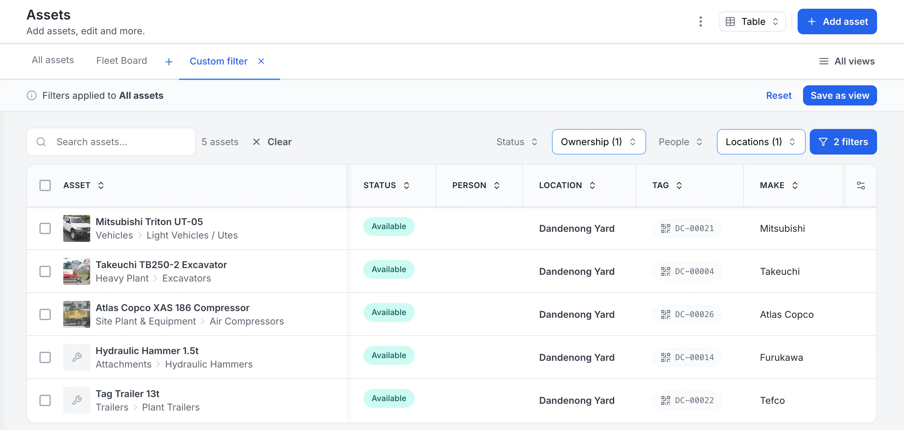Click QR tag icon for DC-00021

[x=665, y=229]
